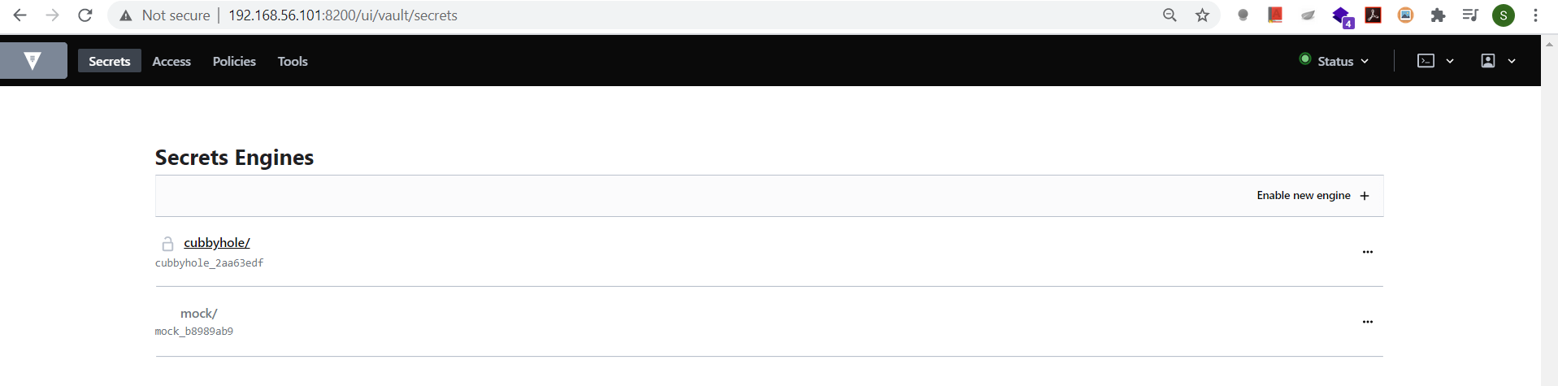
Task: Open the media control playlist icon
Action: coord(1470,15)
